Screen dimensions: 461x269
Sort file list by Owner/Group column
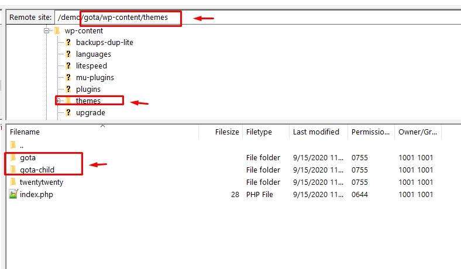pyautogui.click(x=418, y=132)
